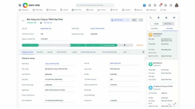This screenshot has width=195, height=109.
Task: Open the app launcher grid icon
Action: point(20,5)
